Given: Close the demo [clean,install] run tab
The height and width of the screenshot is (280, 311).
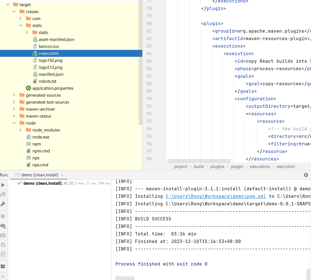Looking at the screenshot, I should tap(62, 175).
